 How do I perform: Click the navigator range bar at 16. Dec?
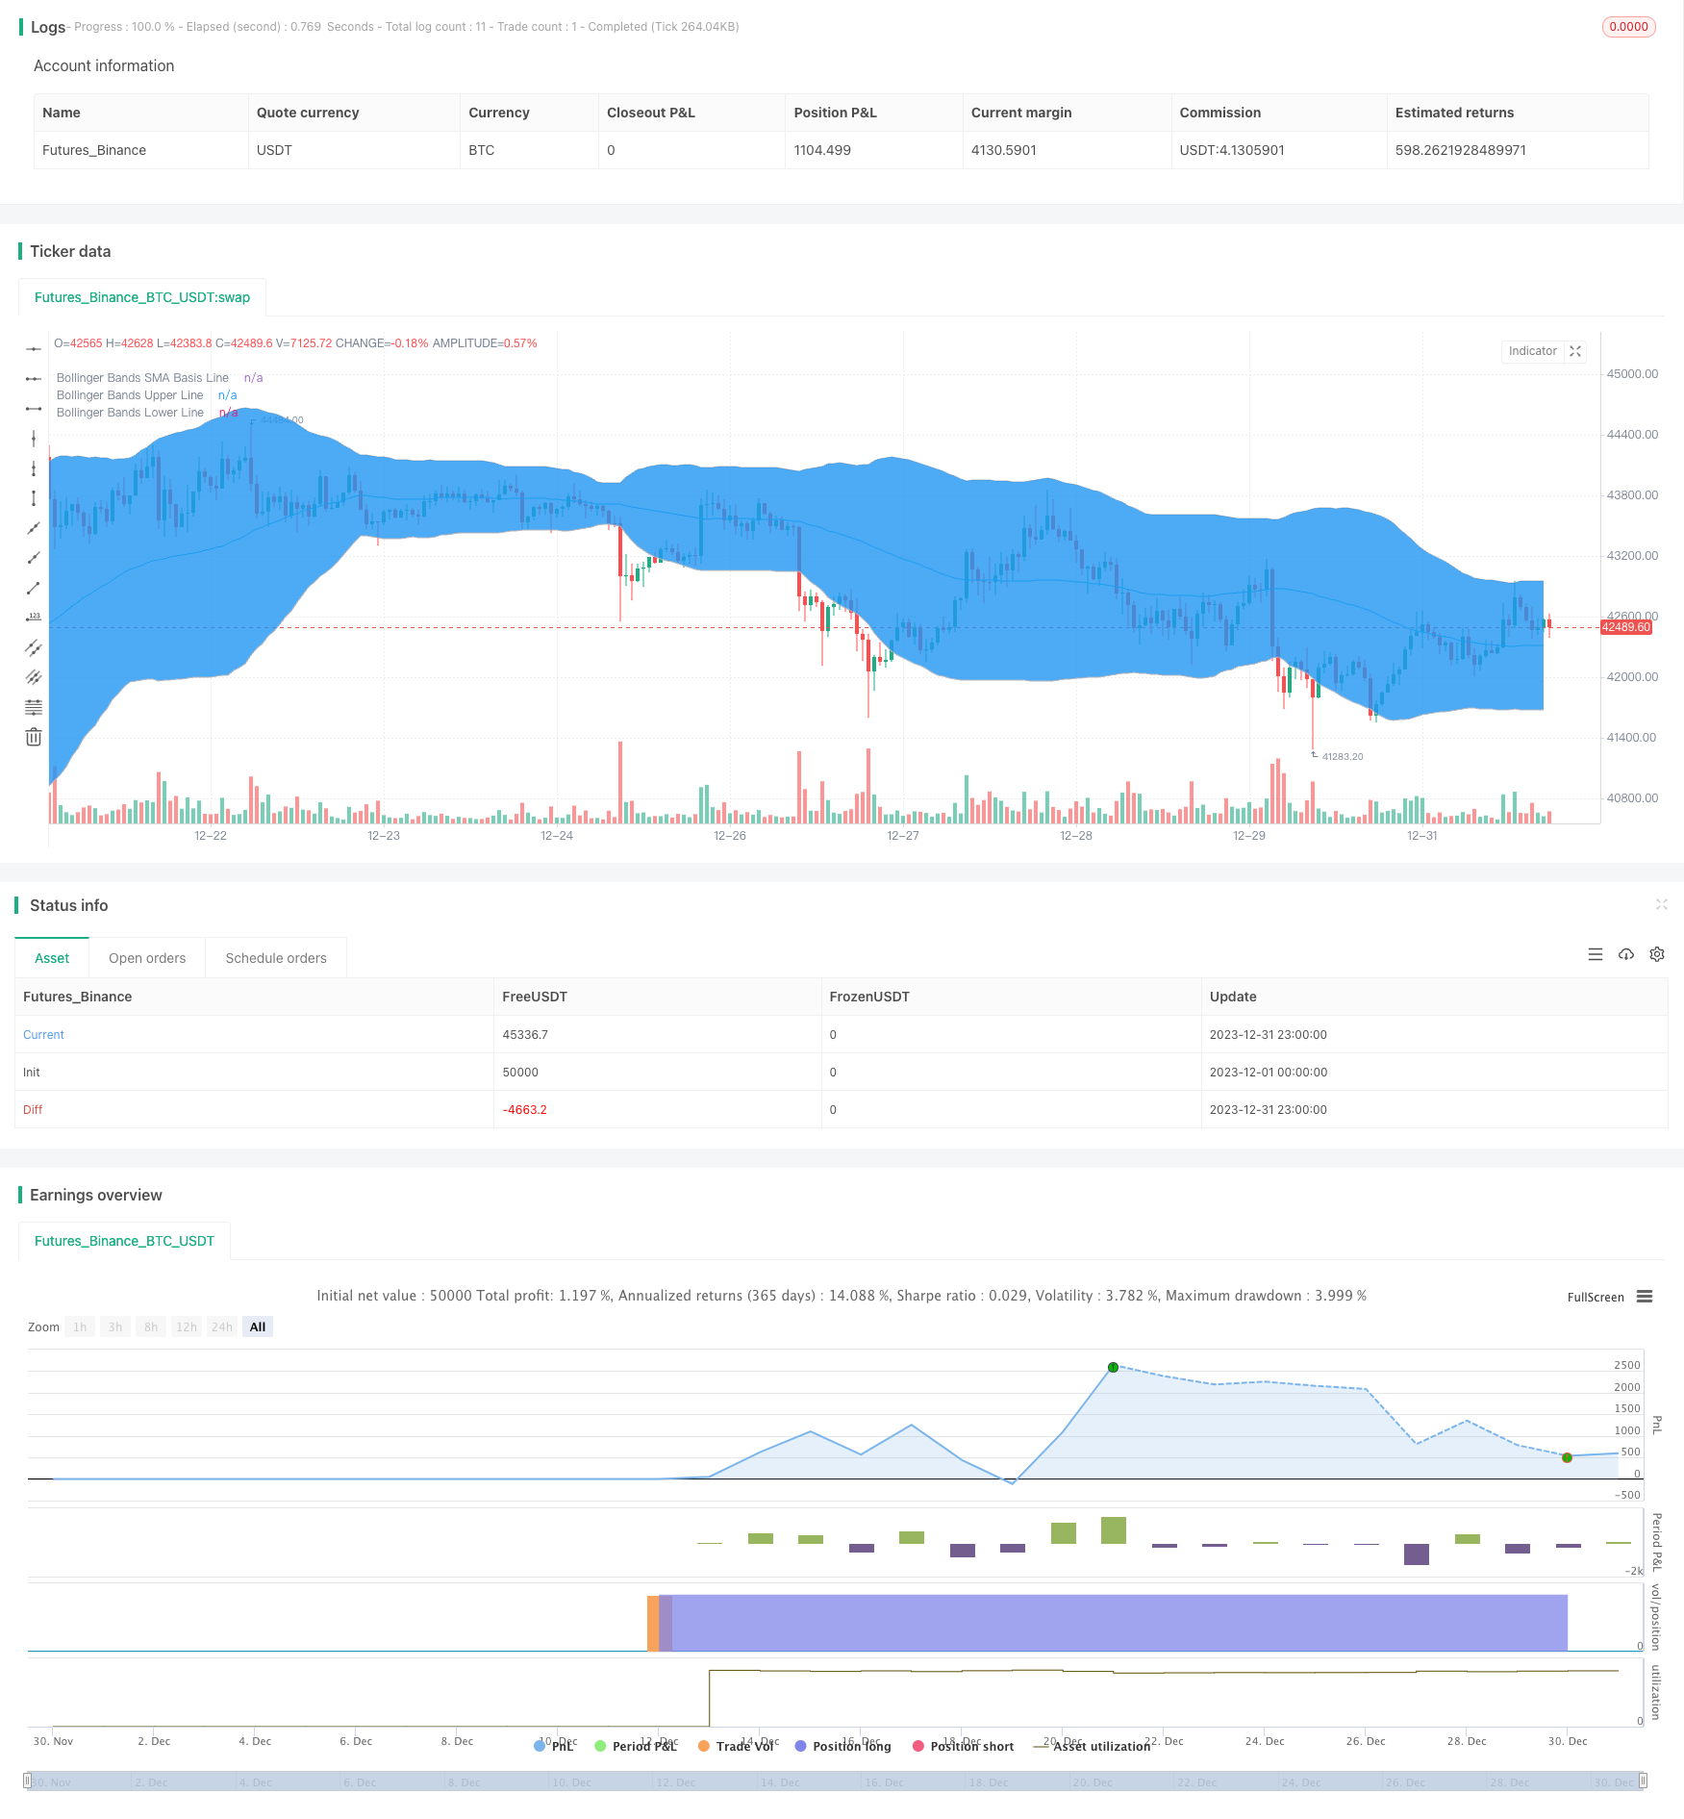point(884,1781)
